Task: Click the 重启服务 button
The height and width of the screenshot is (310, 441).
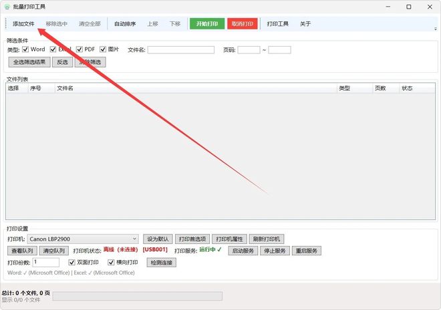Action: pyautogui.click(x=307, y=251)
